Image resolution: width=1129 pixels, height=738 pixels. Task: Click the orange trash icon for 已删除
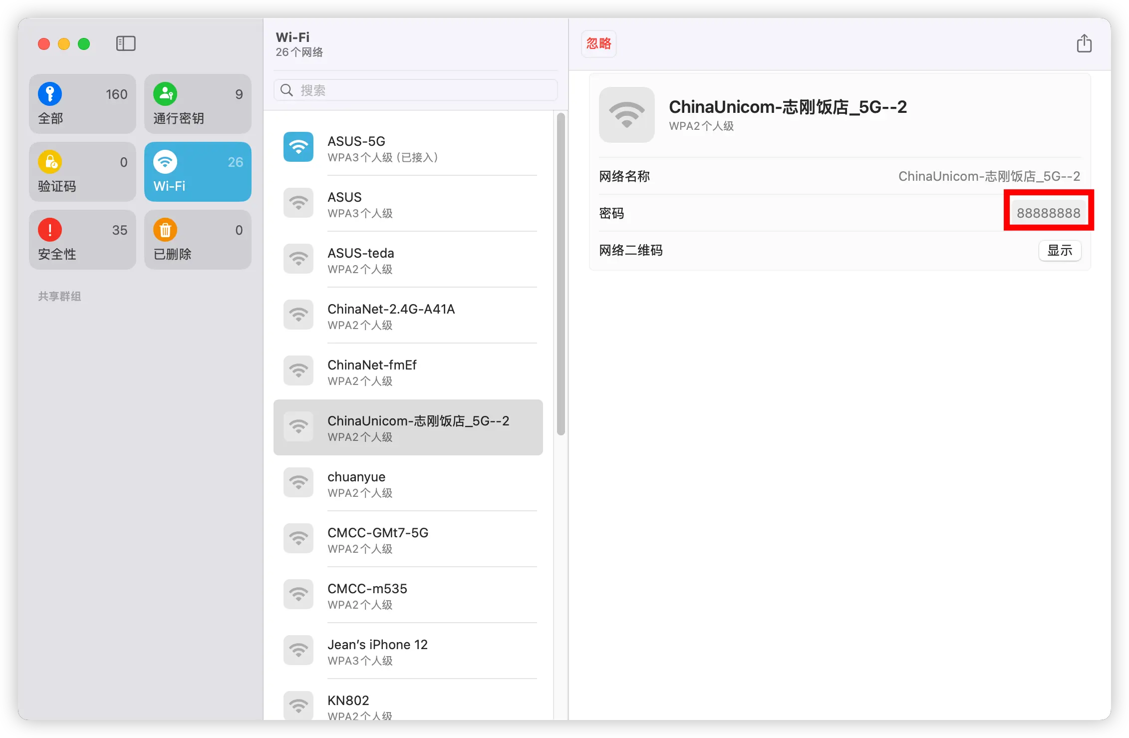click(x=165, y=230)
